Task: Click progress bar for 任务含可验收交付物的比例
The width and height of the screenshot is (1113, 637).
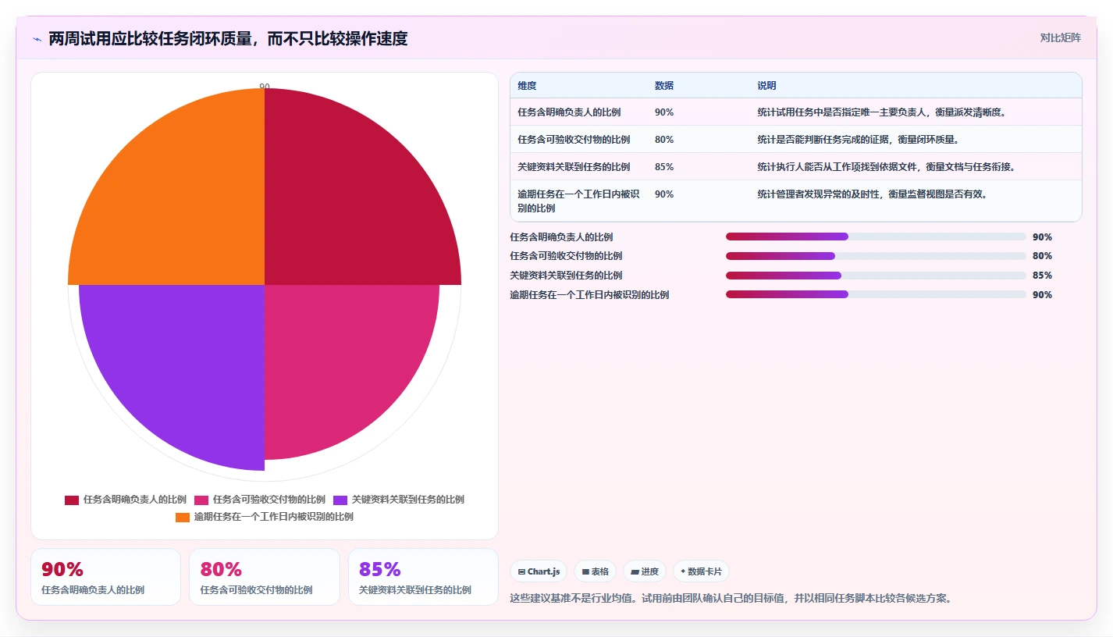Action: pyautogui.click(x=876, y=256)
